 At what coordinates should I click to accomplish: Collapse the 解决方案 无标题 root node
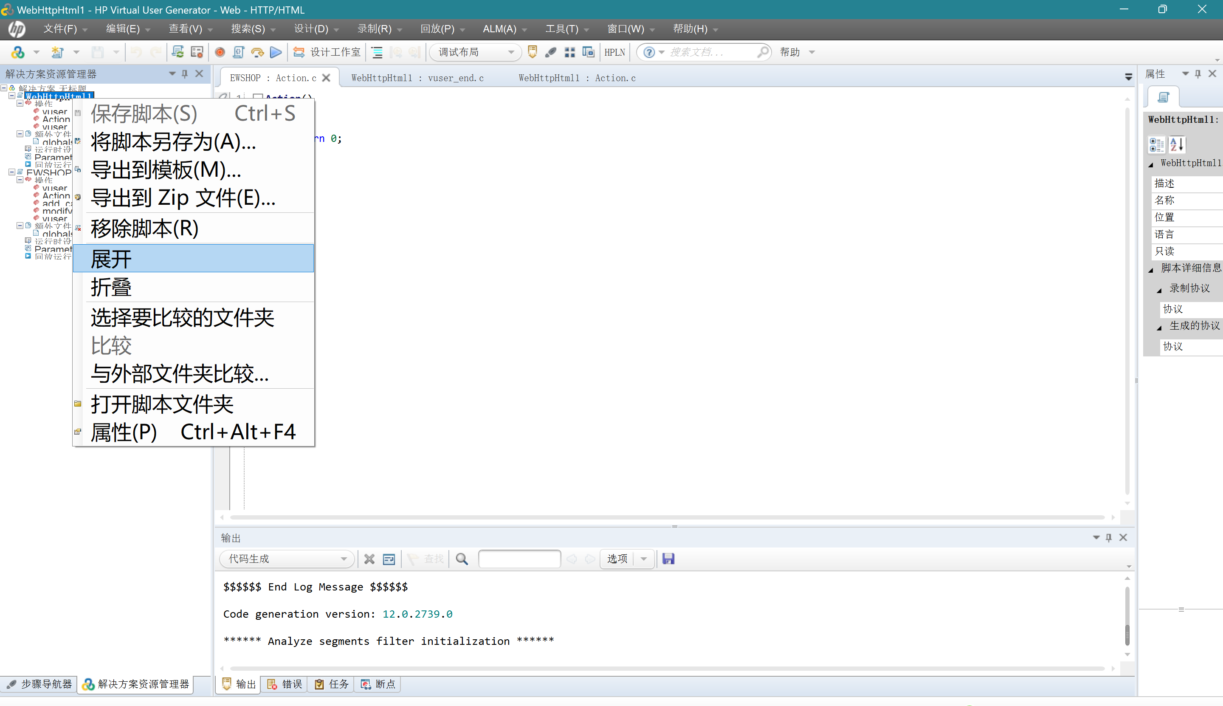[4, 88]
